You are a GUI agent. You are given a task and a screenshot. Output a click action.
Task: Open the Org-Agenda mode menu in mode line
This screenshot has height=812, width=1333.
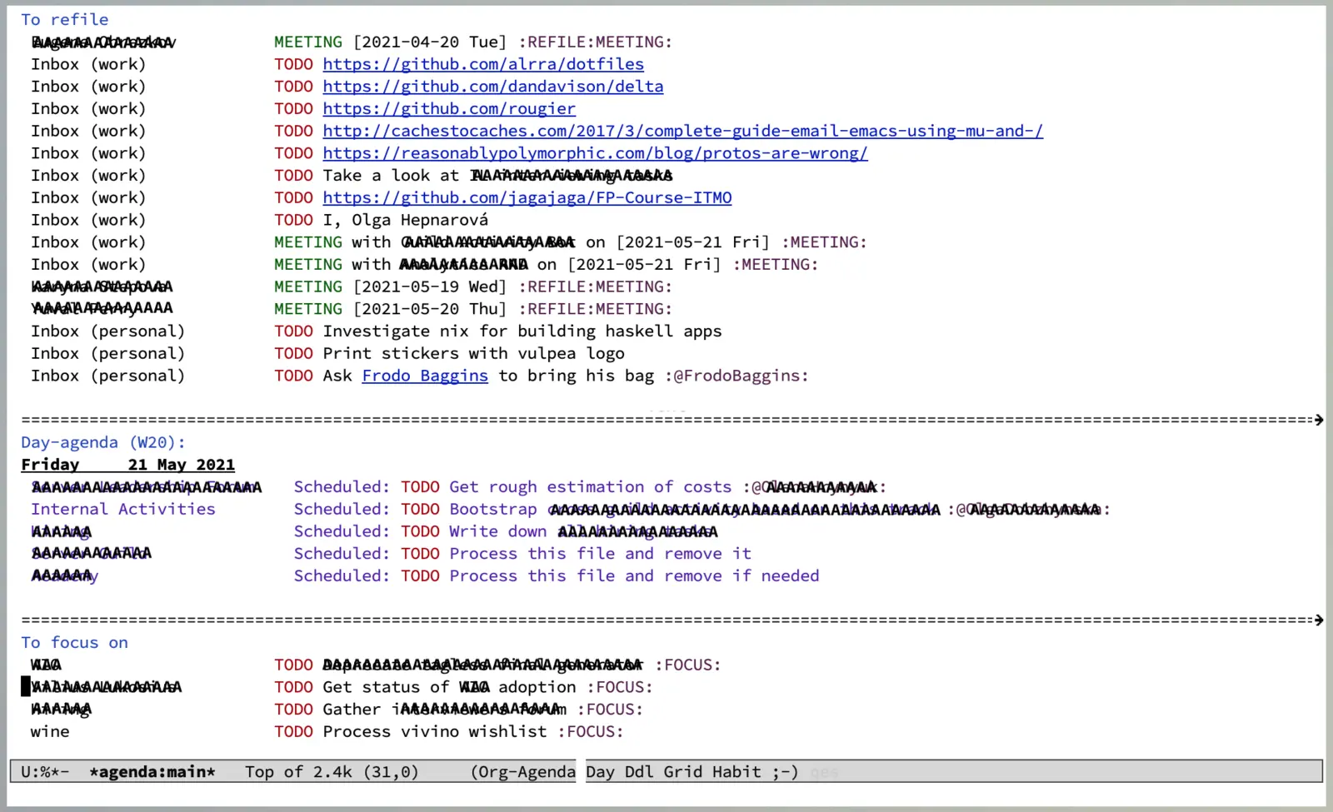click(x=522, y=772)
